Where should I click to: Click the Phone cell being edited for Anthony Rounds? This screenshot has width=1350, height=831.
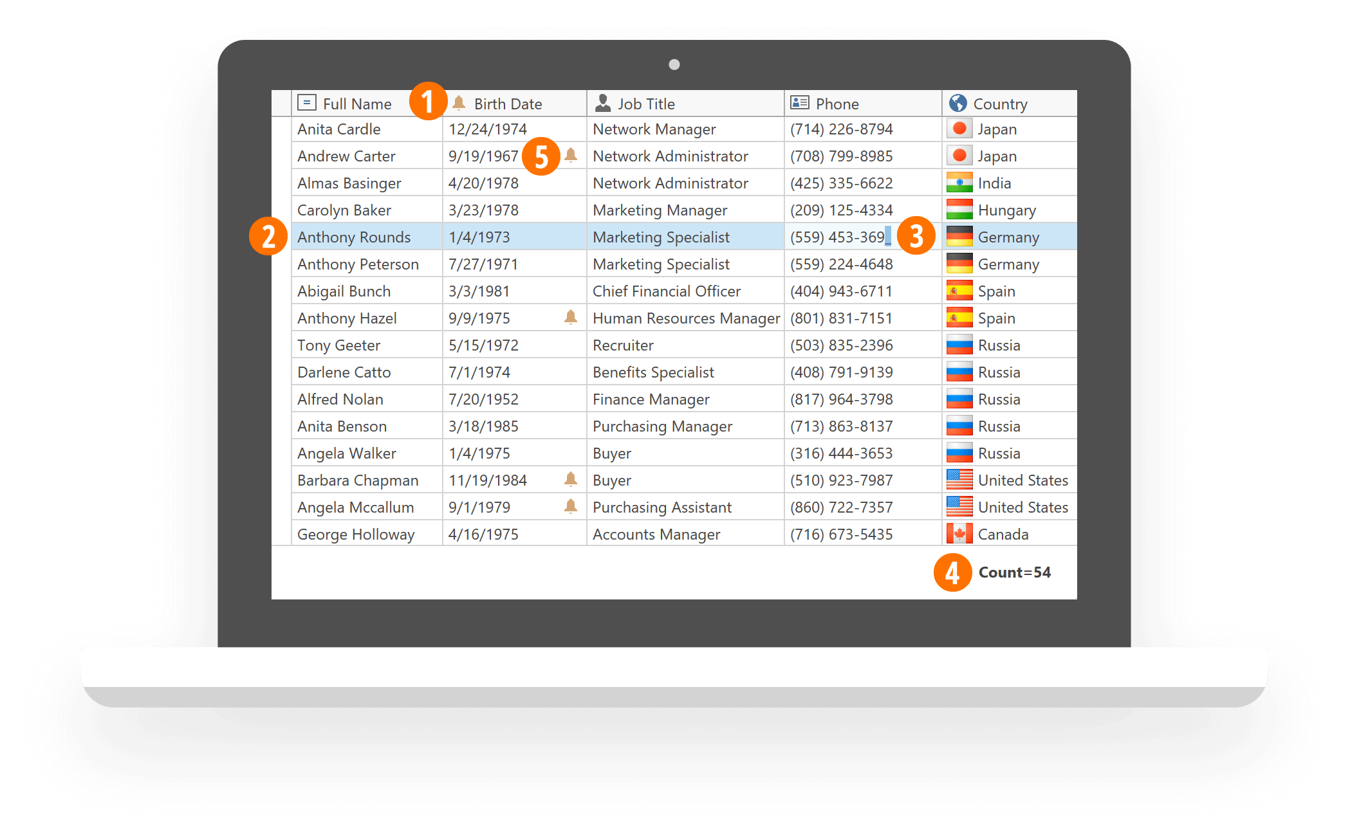point(838,237)
